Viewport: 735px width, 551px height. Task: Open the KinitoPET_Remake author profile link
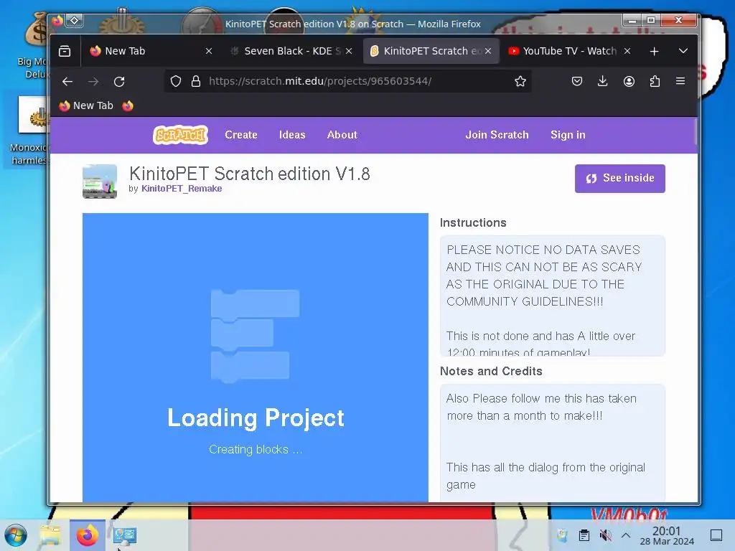(x=182, y=189)
